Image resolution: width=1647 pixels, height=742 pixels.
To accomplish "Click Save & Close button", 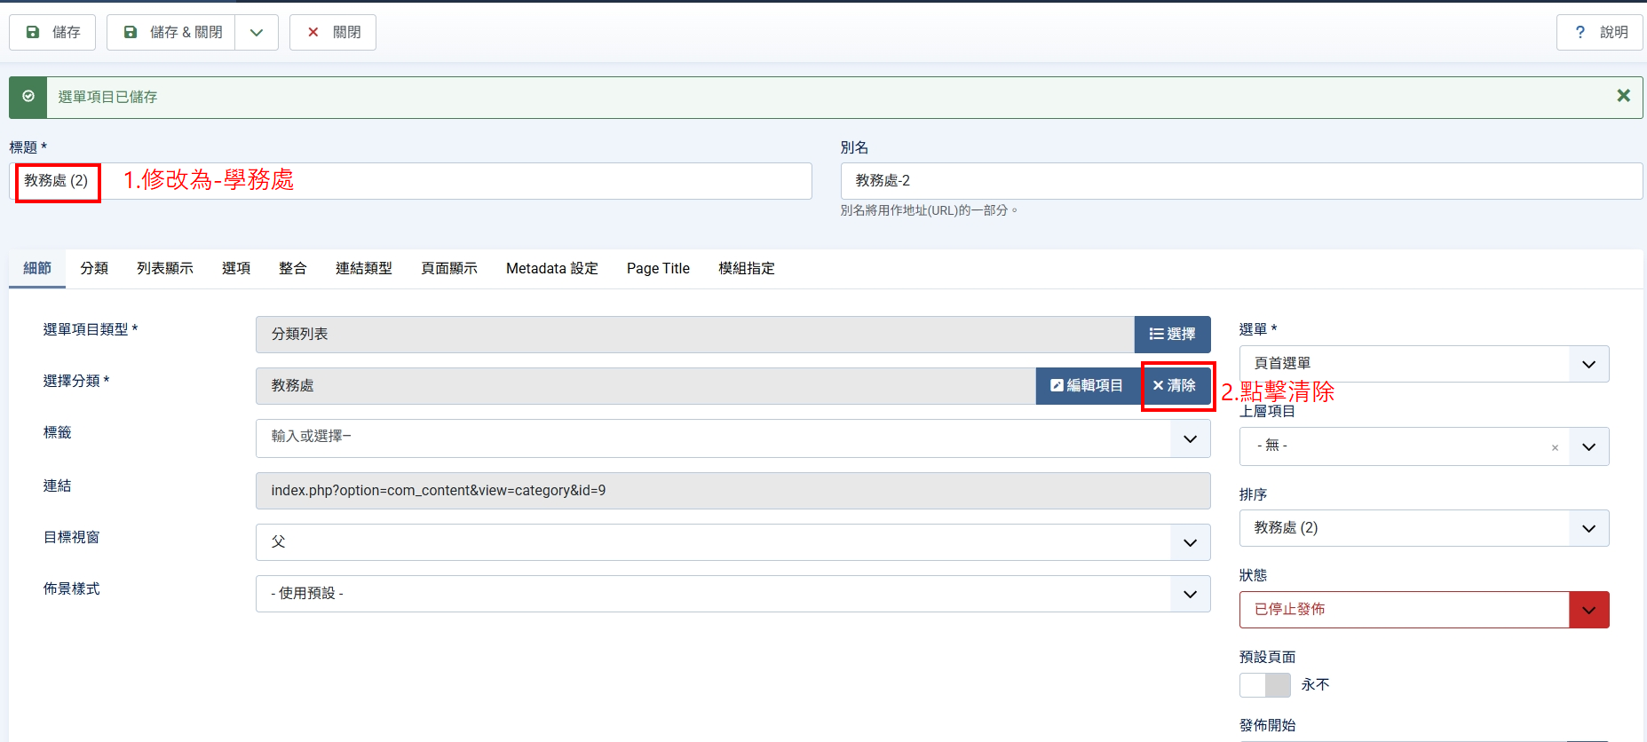I will (x=171, y=33).
